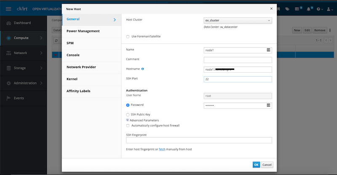Click the password input field
This screenshot has height=175, width=337.
coord(238,106)
